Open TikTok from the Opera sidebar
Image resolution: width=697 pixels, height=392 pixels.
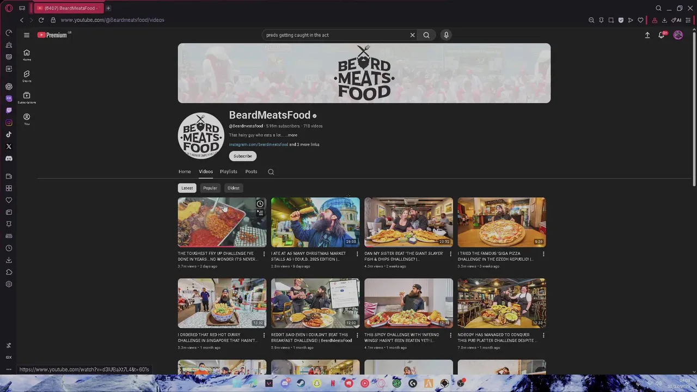[9, 134]
